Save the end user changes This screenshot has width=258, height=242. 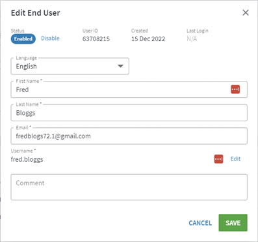point(233,222)
